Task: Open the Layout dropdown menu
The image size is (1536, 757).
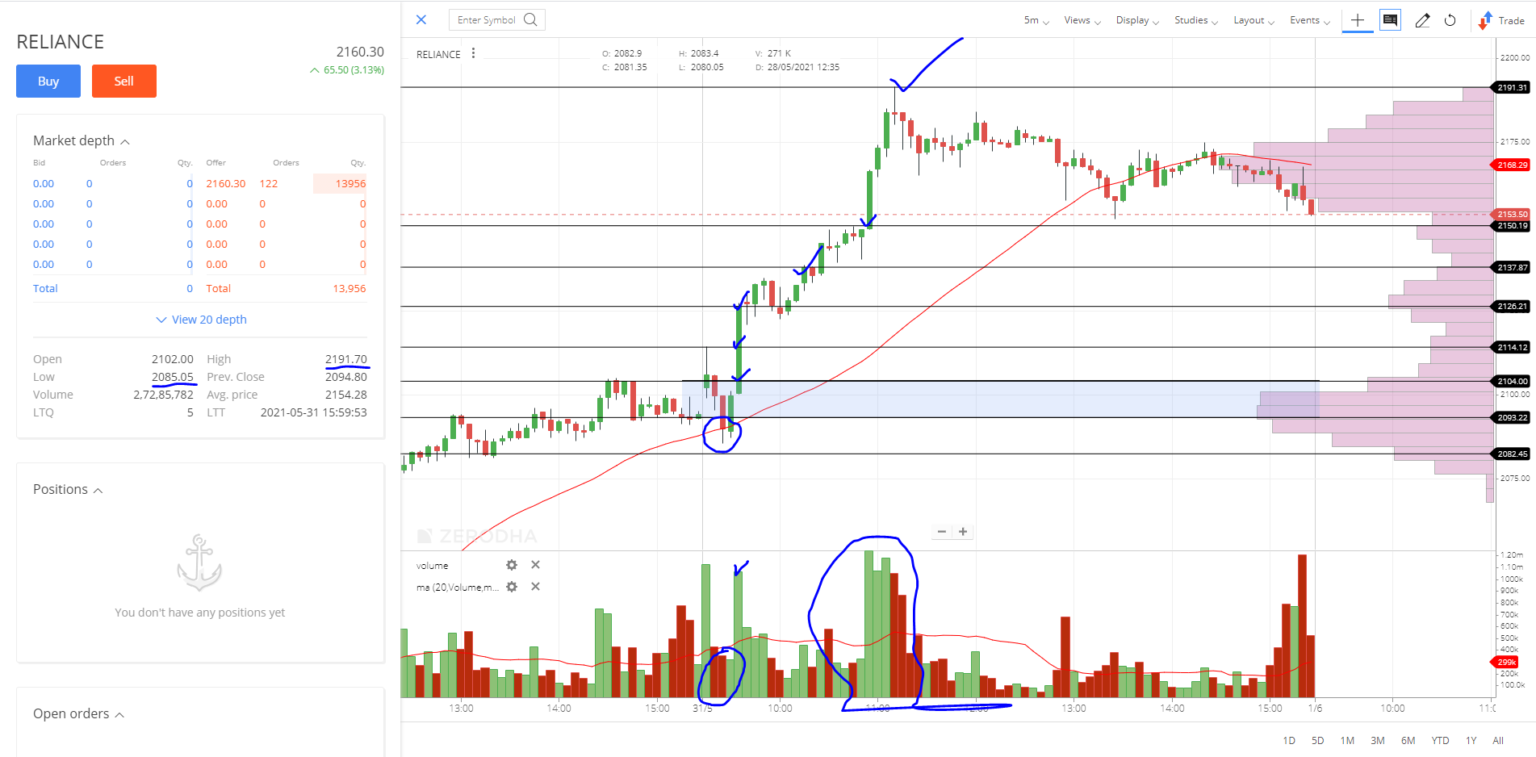Action: click(1253, 20)
